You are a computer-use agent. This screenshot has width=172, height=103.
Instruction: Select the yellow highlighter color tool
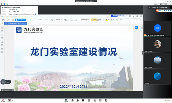pyautogui.click(x=107, y=20)
